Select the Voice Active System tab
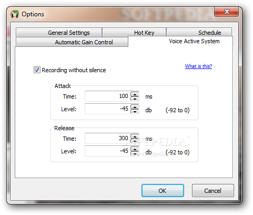253x215 pixels. pyautogui.click(x=180, y=41)
